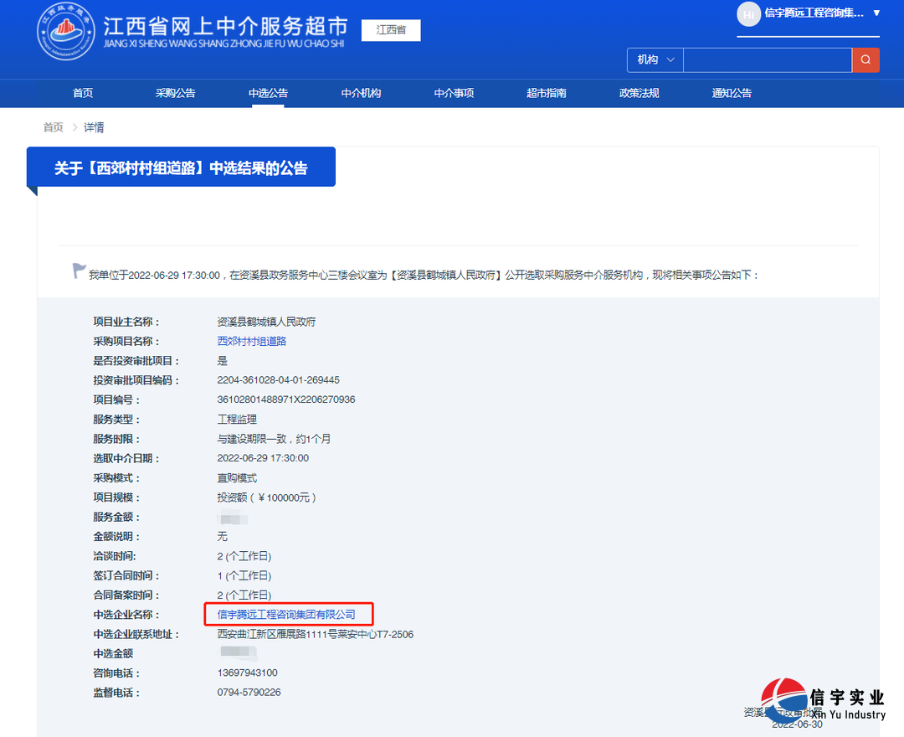904x737 pixels.
Task: Click 首页 in the breadcrumb trail
Action: point(52,126)
